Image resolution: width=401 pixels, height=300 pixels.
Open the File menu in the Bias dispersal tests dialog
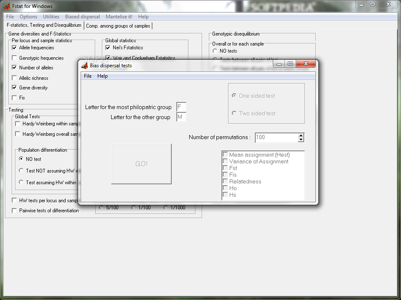pos(88,76)
